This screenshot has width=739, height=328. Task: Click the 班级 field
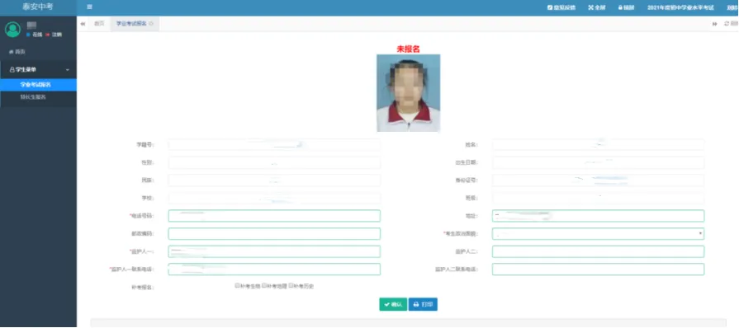(x=598, y=198)
